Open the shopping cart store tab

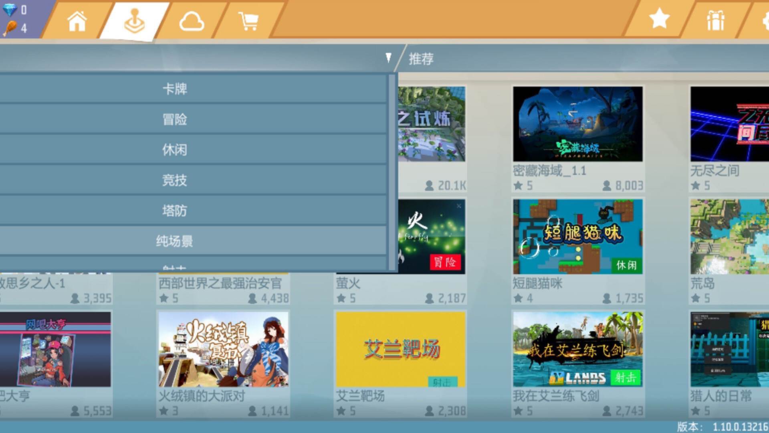click(248, 21)
